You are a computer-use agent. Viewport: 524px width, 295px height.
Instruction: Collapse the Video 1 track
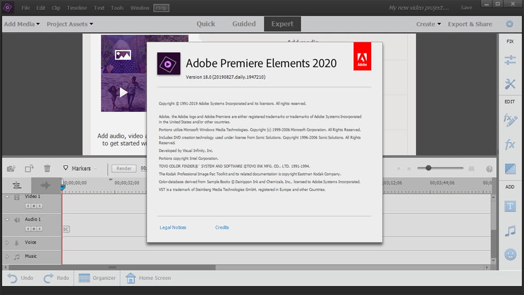(x=7, y=197)
